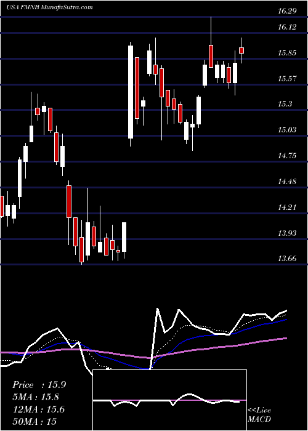Click the last red candlestick on the right
Viewport: 308px width, 431px height.
tap(241, 50)
